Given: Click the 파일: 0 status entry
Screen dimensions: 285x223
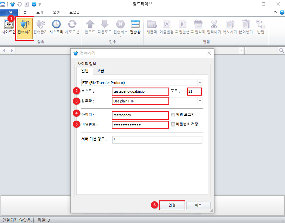Looking at the screenshot, I should (44, 220).
